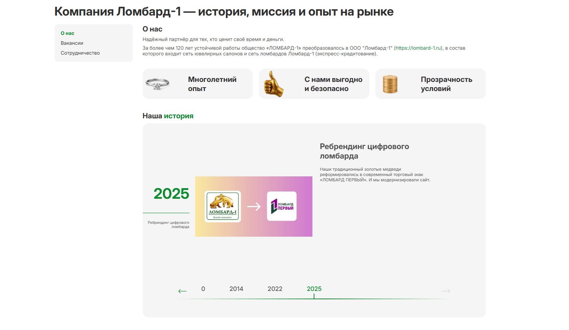
Task: Select 2022 on the history timeline
Action: pos(275,289)
